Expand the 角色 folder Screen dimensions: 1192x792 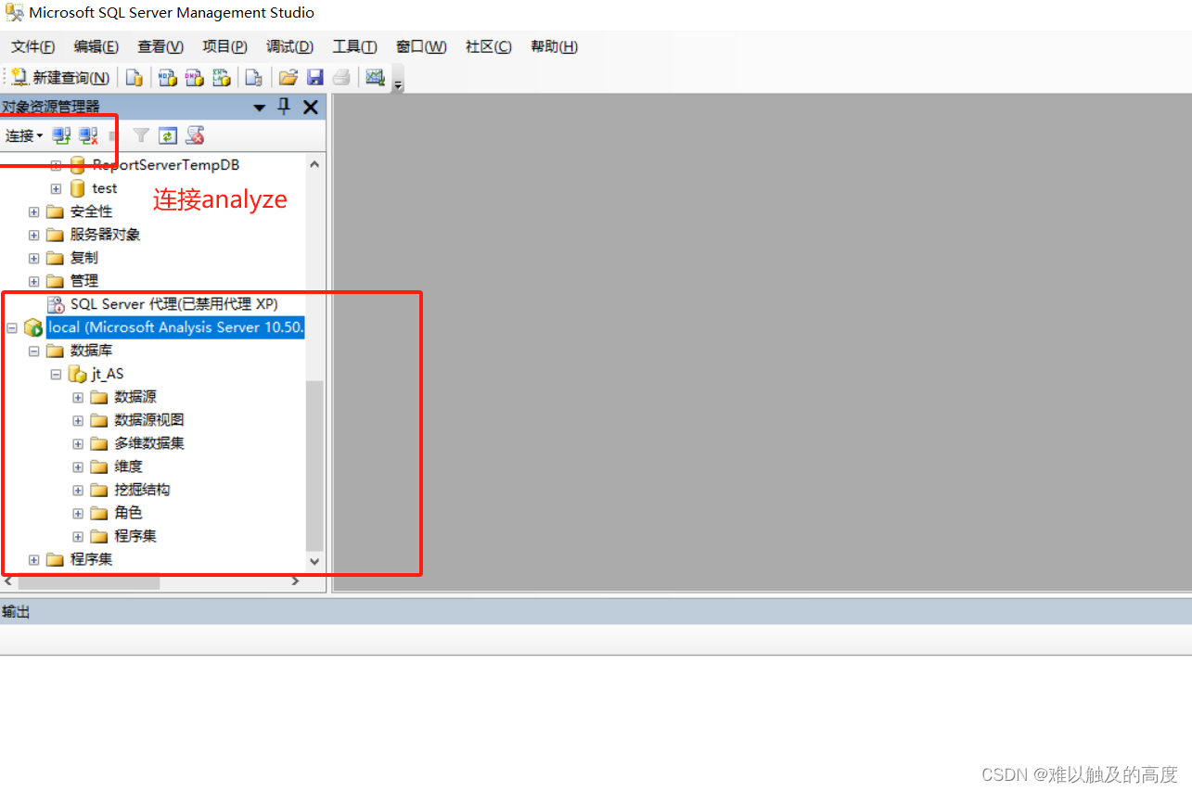tap(78, 513)
